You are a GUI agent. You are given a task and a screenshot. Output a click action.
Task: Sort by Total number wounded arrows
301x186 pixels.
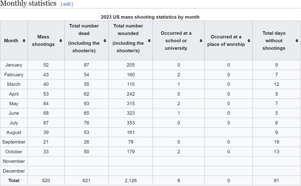[x=149, y=41]
